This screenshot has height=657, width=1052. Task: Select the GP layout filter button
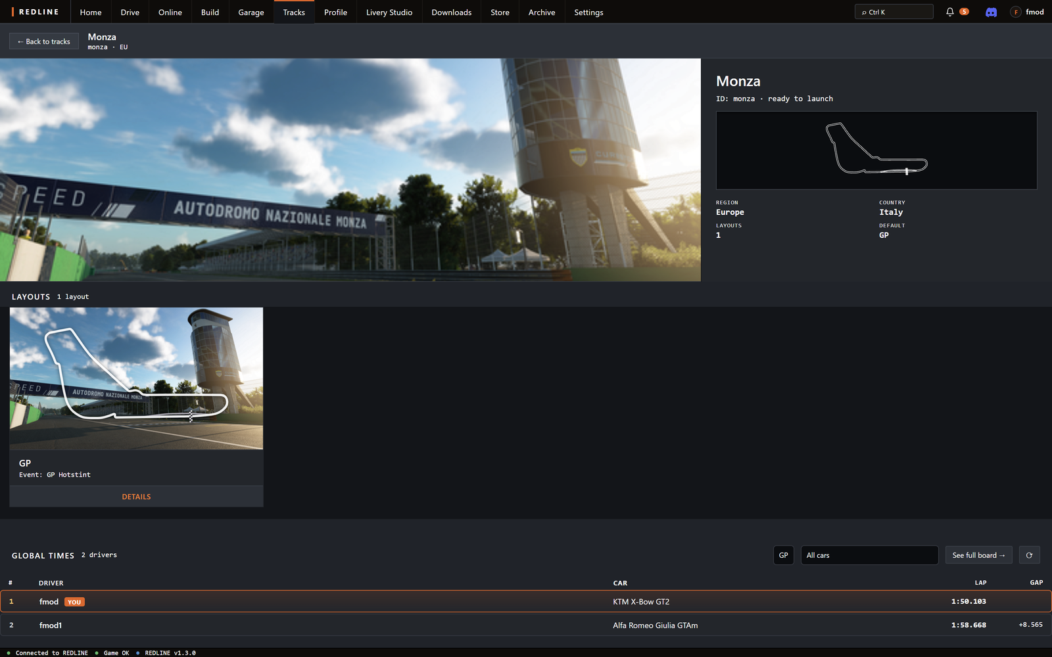(783, 555)
